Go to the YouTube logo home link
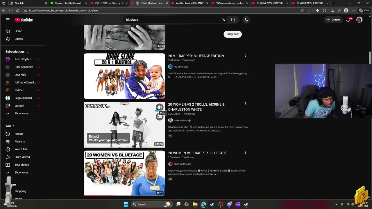372x209 pixels. tap(24, 20)
